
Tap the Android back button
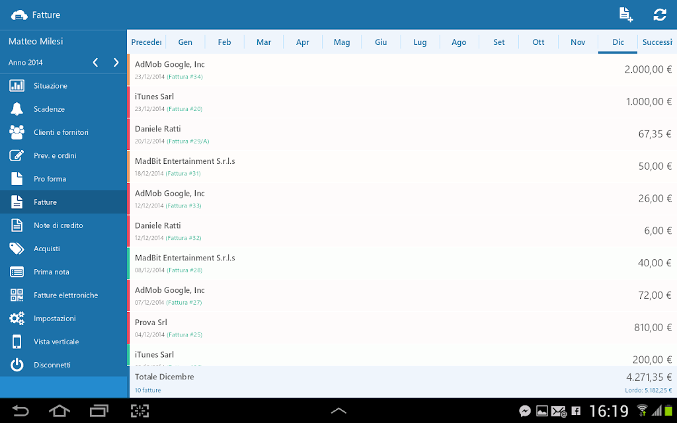click(x=20, y=410)
